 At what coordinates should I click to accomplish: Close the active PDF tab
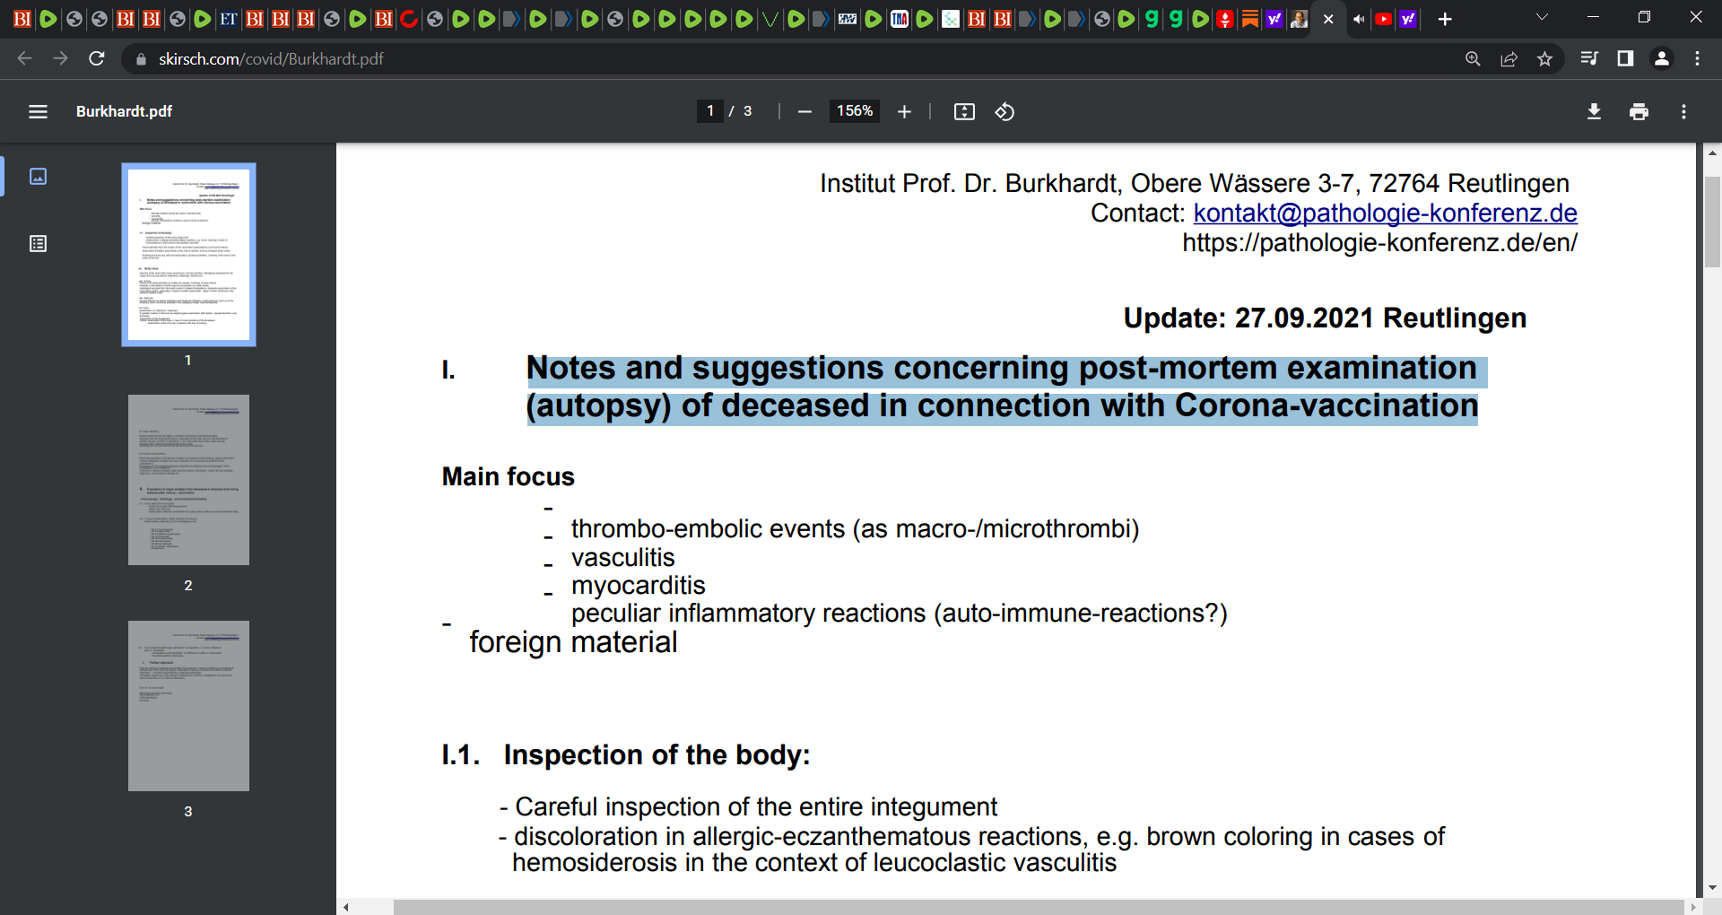click(x=1328, y=19)
